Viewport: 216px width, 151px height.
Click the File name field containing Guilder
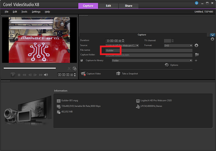[x=149, y=50]
